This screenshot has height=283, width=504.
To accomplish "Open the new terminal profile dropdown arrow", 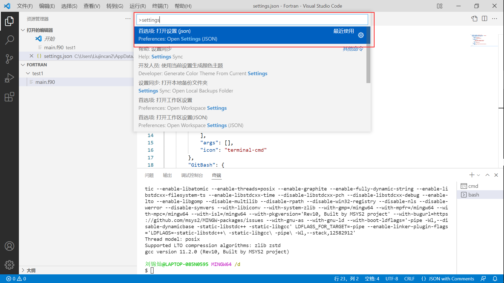I will click(x=479, y=175).
